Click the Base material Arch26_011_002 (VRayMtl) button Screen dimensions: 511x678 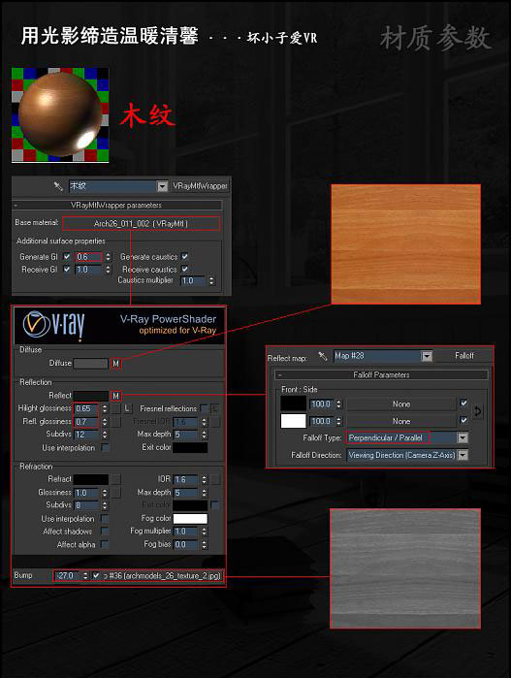click(141, 223)
